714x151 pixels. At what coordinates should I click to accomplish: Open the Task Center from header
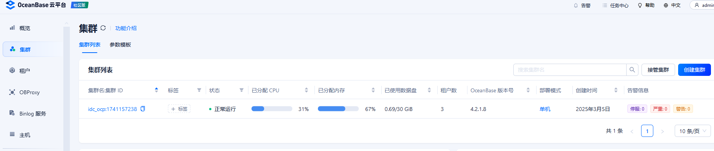click(615, 5)
